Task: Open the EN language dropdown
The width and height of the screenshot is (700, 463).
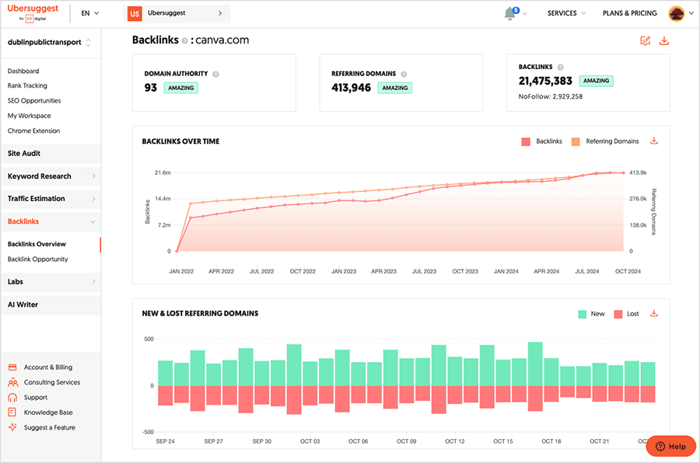Action: 90,13
